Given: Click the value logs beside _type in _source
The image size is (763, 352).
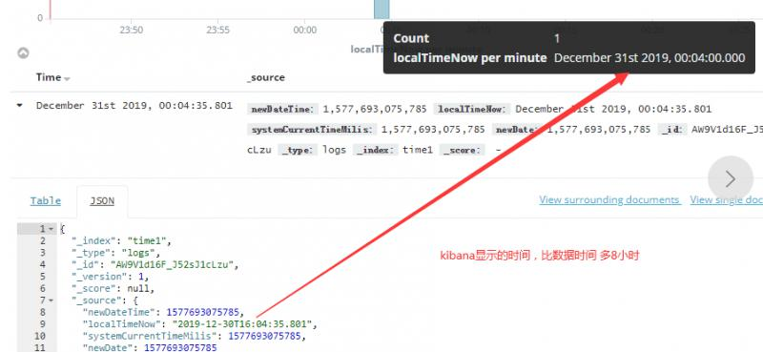Looking at the screenshot, I should (335, 150).
